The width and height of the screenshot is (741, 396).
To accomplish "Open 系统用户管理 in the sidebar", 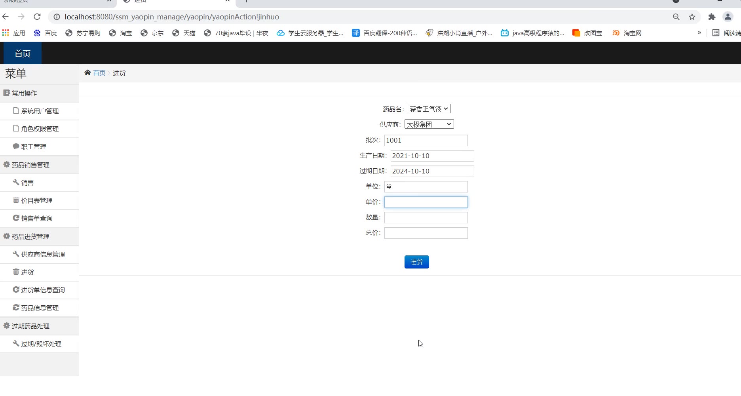I will tap(40, 111).
